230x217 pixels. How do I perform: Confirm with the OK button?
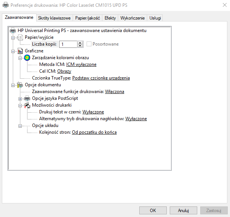click(x=153, y=210)
